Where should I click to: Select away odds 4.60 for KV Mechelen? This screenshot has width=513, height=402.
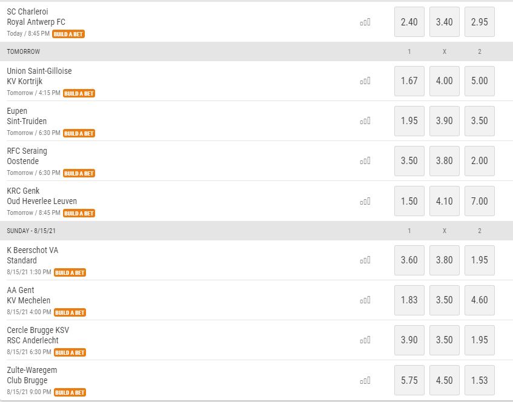coord(480,300)
